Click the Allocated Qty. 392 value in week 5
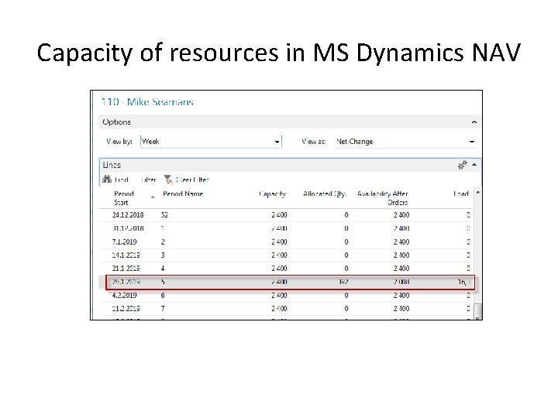The image size is (558, 418). pos(343,282)
